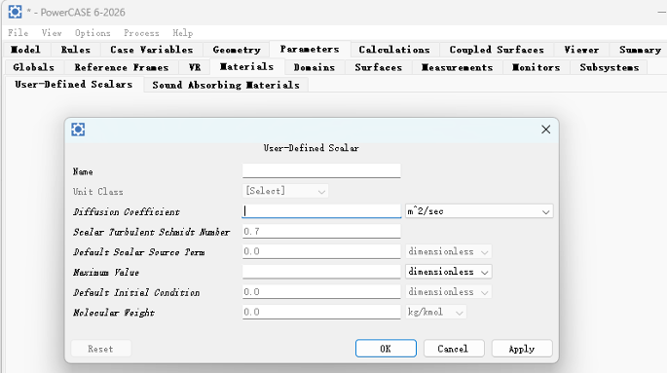This screenshot has height=374, width=668.
Task: Switch to the Calculations tab
Action: pos(394,50)
